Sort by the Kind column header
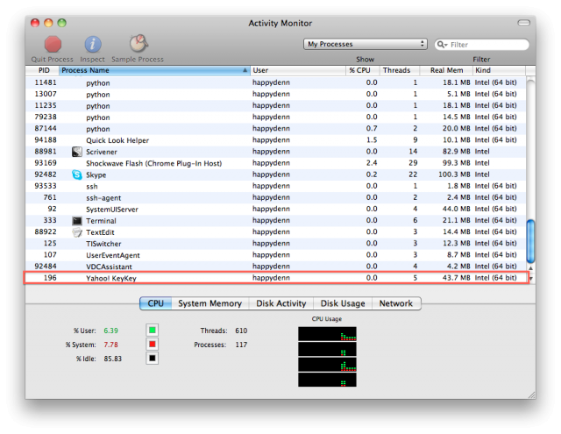This screenshot has height=434, width=561. tap(499, 70)
